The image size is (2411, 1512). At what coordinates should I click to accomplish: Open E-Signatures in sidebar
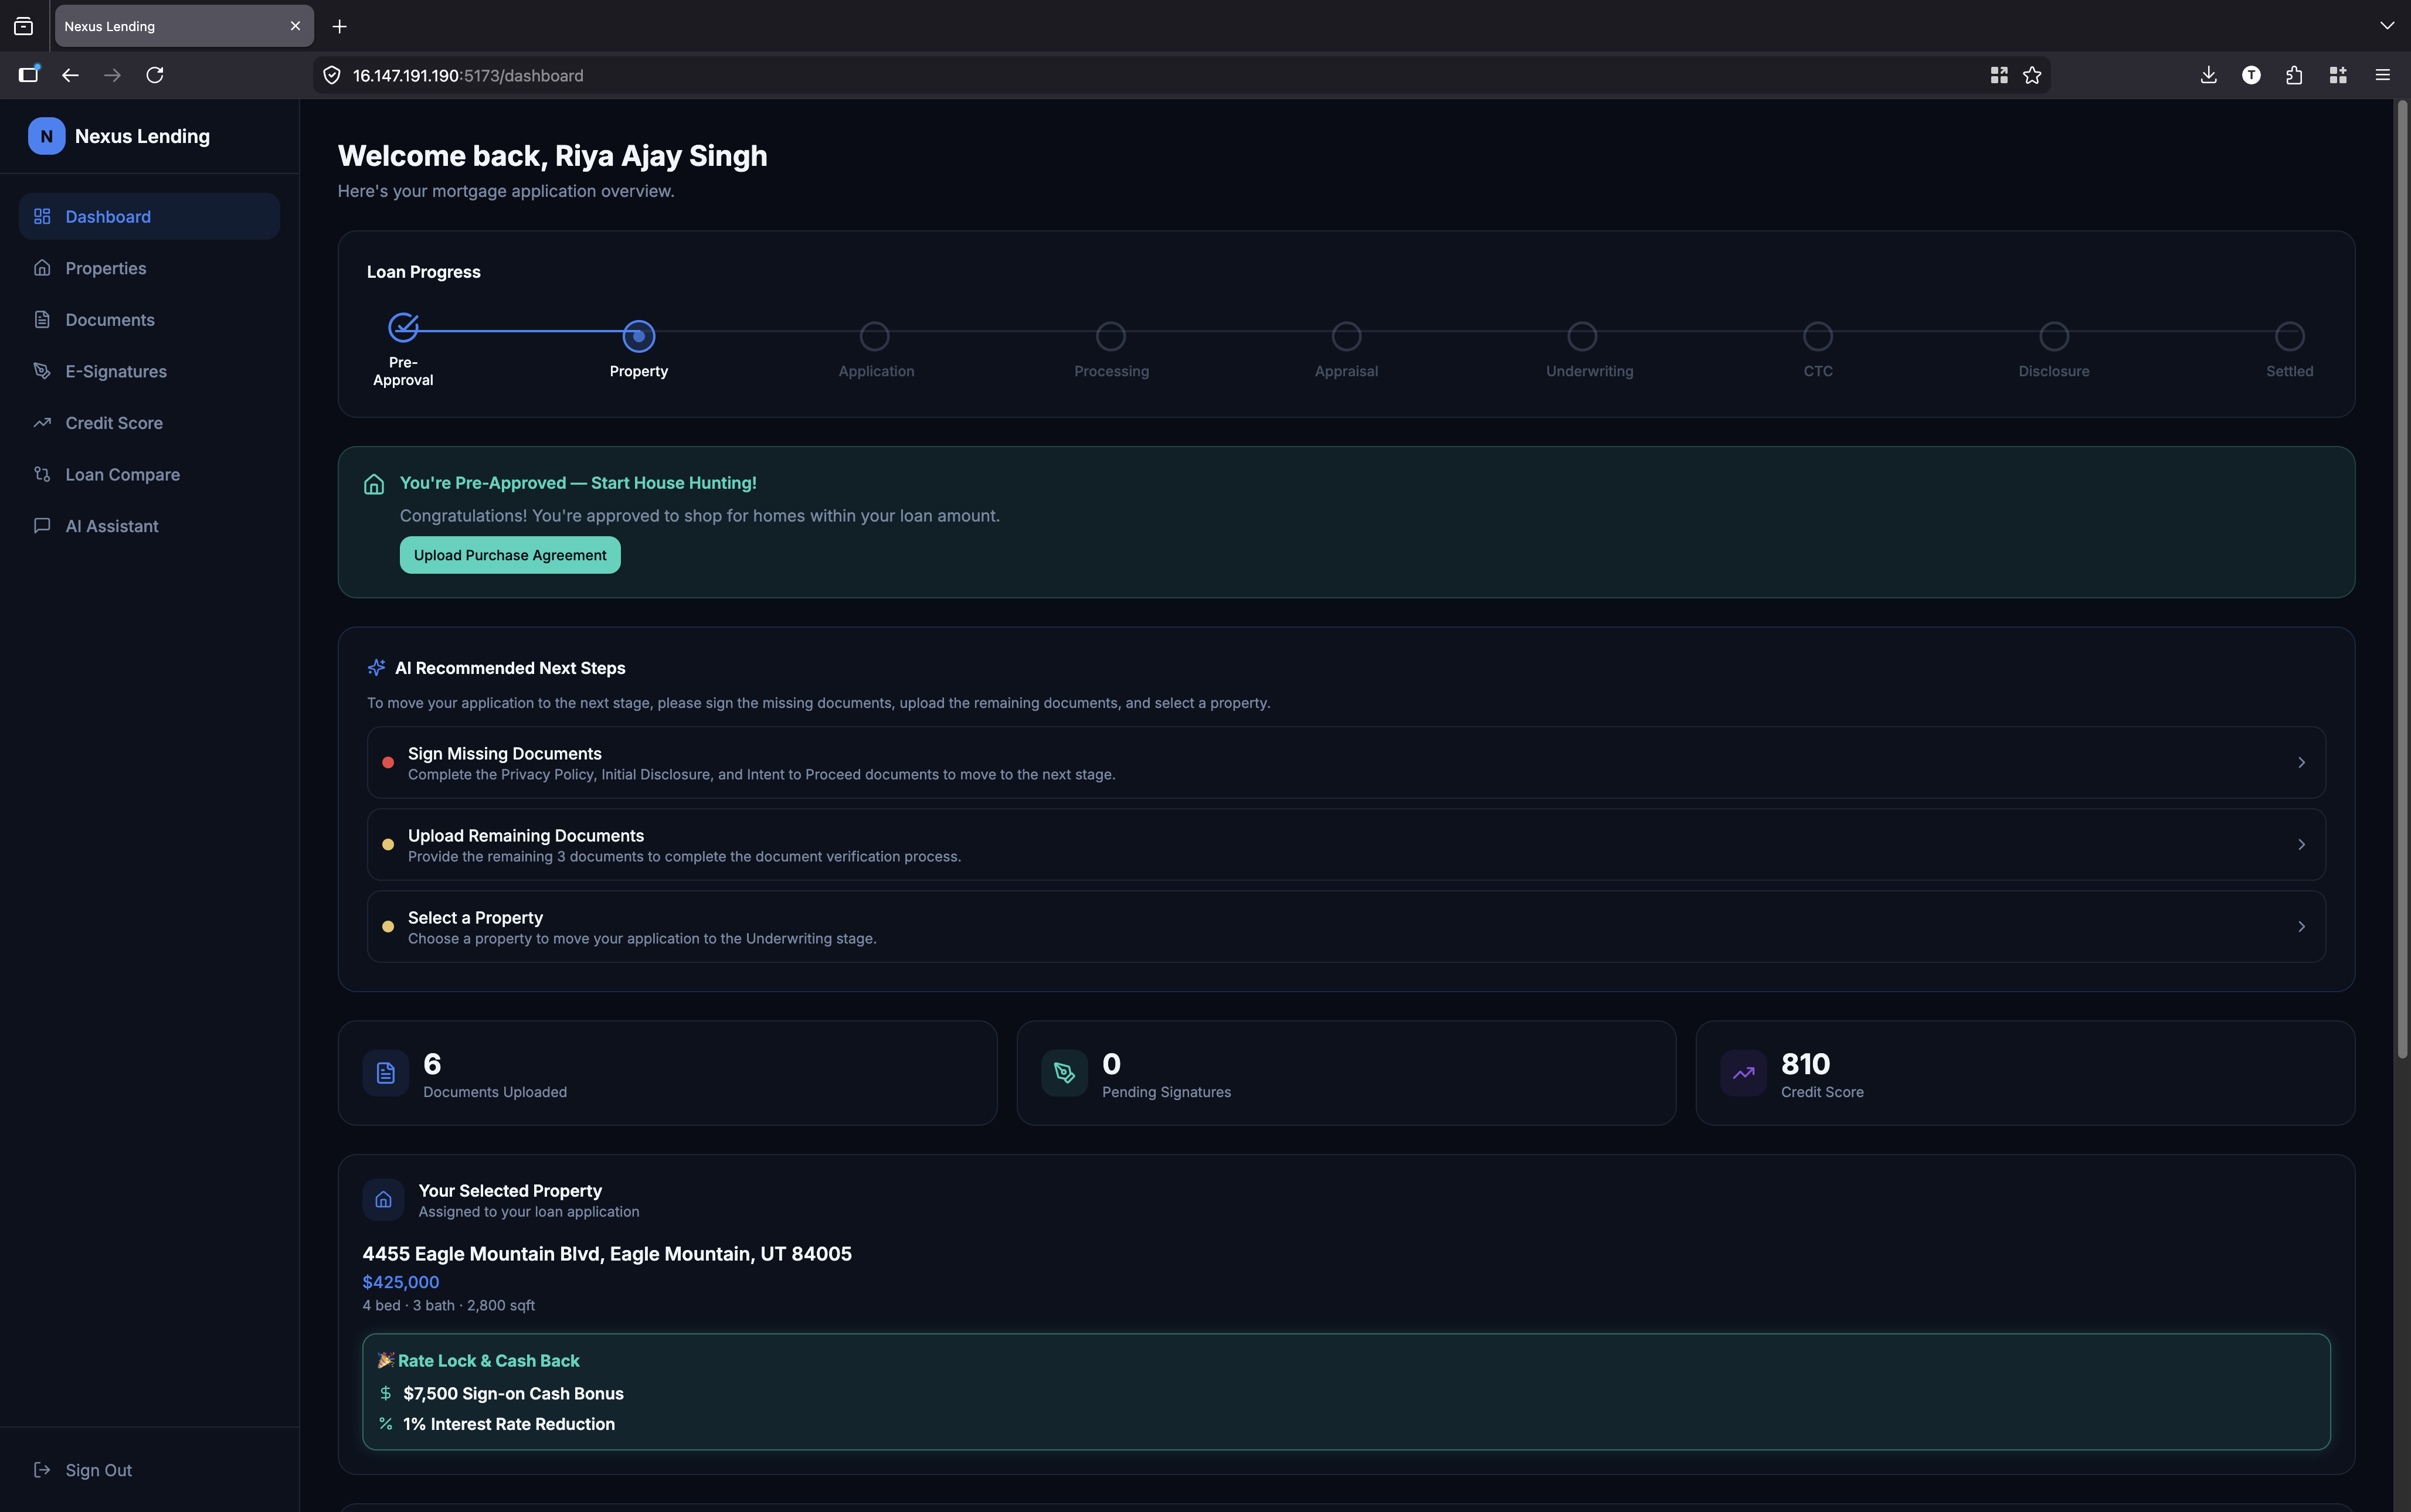(116, 371)
